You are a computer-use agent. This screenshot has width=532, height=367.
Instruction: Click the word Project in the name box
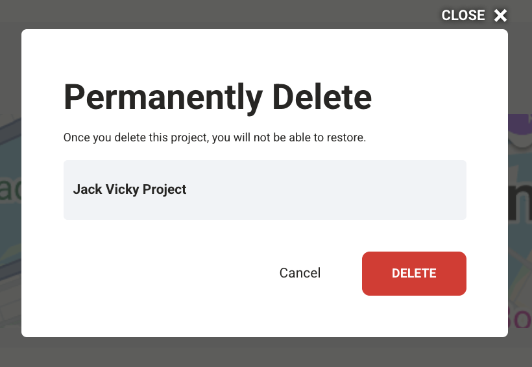coord(164,189)
